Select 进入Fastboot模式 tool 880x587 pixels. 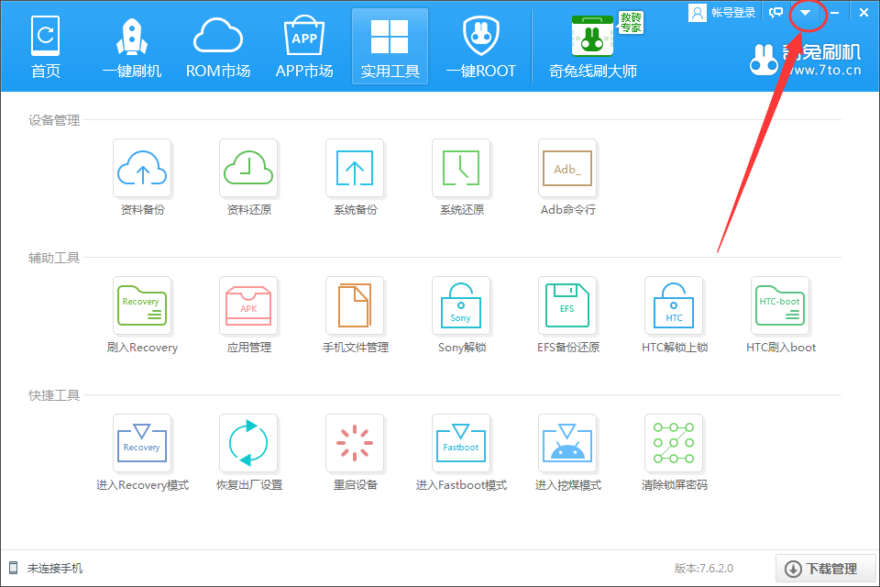click(461, 443)
